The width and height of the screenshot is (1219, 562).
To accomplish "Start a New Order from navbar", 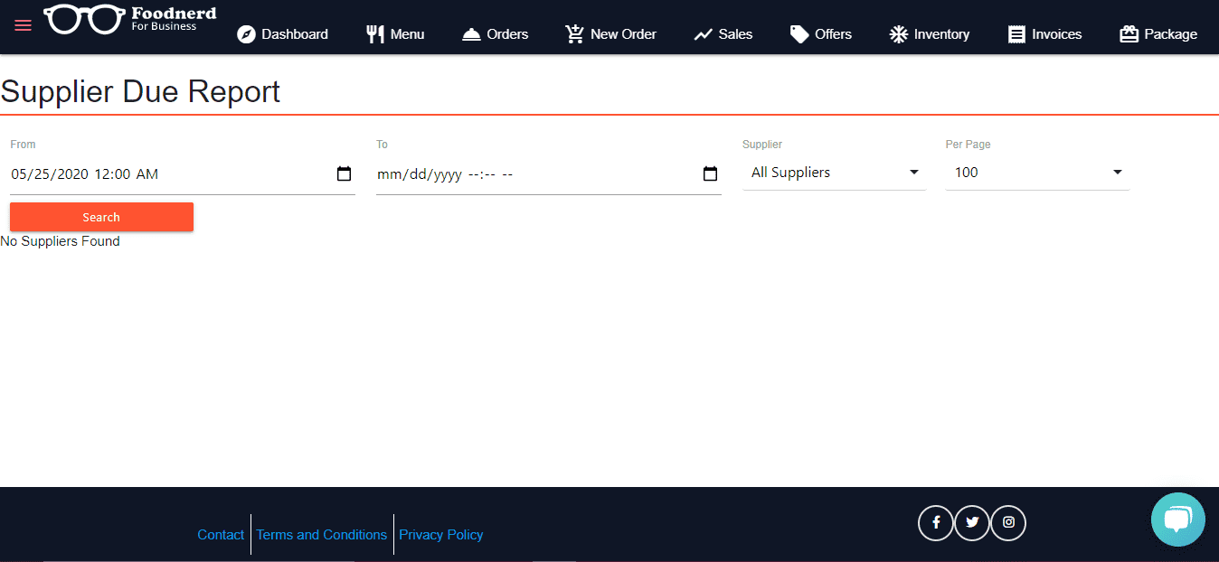I will click(610, 34).
